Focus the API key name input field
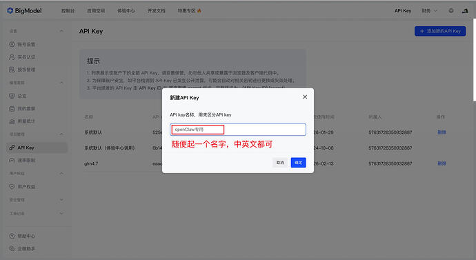The width and height of the screenshot is (476, 260). 238,130
